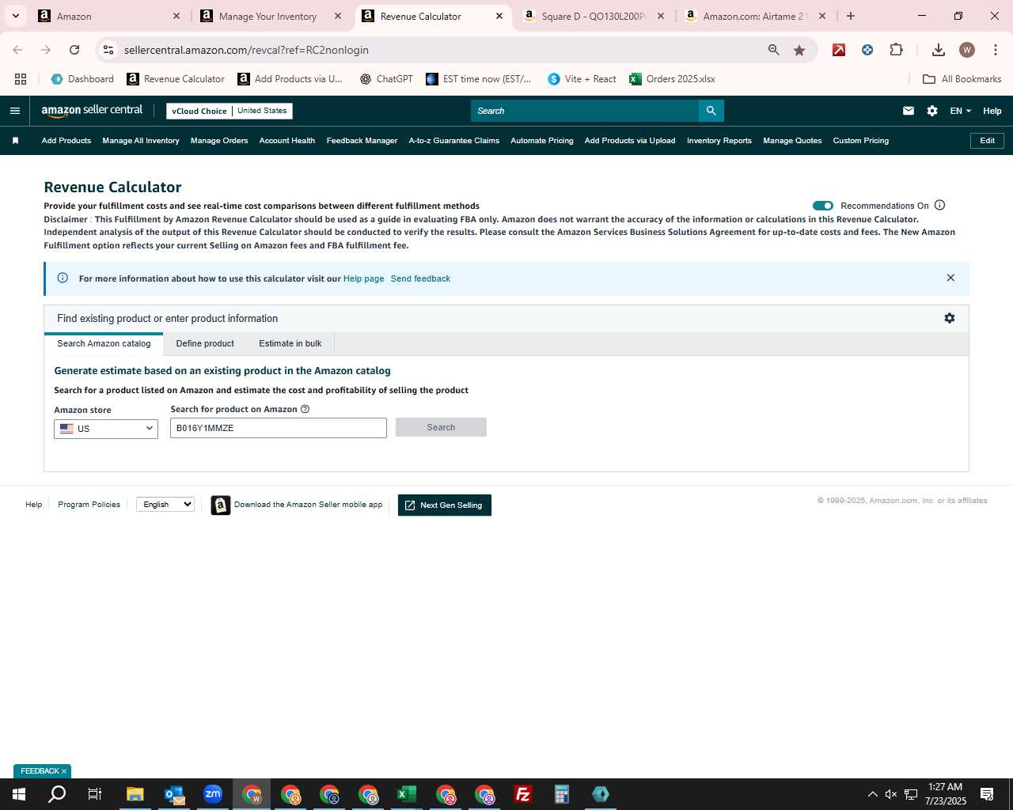Open File Explorer from taskbar

click(135, 794)
